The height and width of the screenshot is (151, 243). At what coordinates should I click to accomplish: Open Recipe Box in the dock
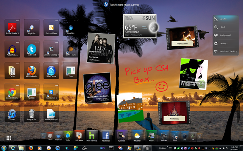pos(58,136)
